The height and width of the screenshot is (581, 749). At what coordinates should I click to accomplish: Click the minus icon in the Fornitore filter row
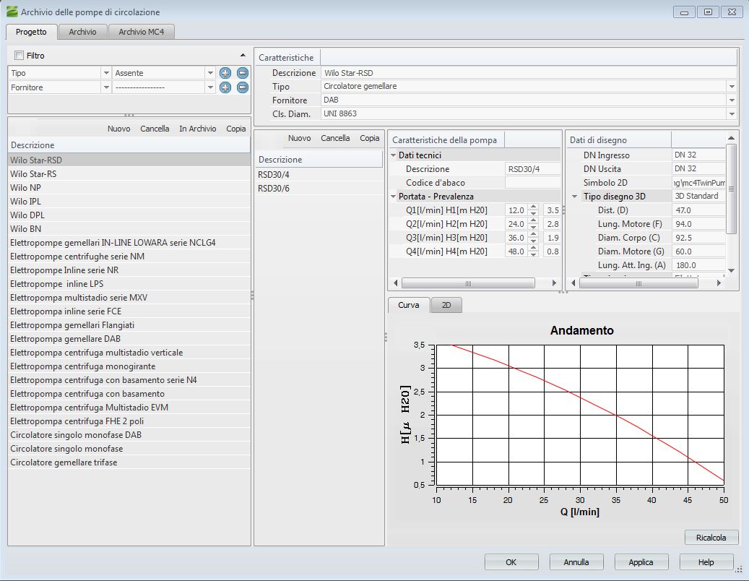pyautogui.click(x=243, y=87)
